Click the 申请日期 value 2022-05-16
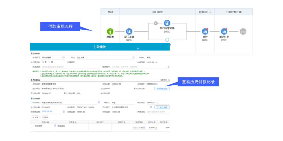The width and height of the screenshot is (283, 141). (152, 62)
